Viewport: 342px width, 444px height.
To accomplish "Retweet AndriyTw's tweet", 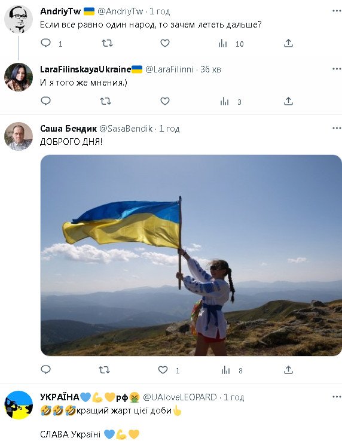I will click(107, 43).
